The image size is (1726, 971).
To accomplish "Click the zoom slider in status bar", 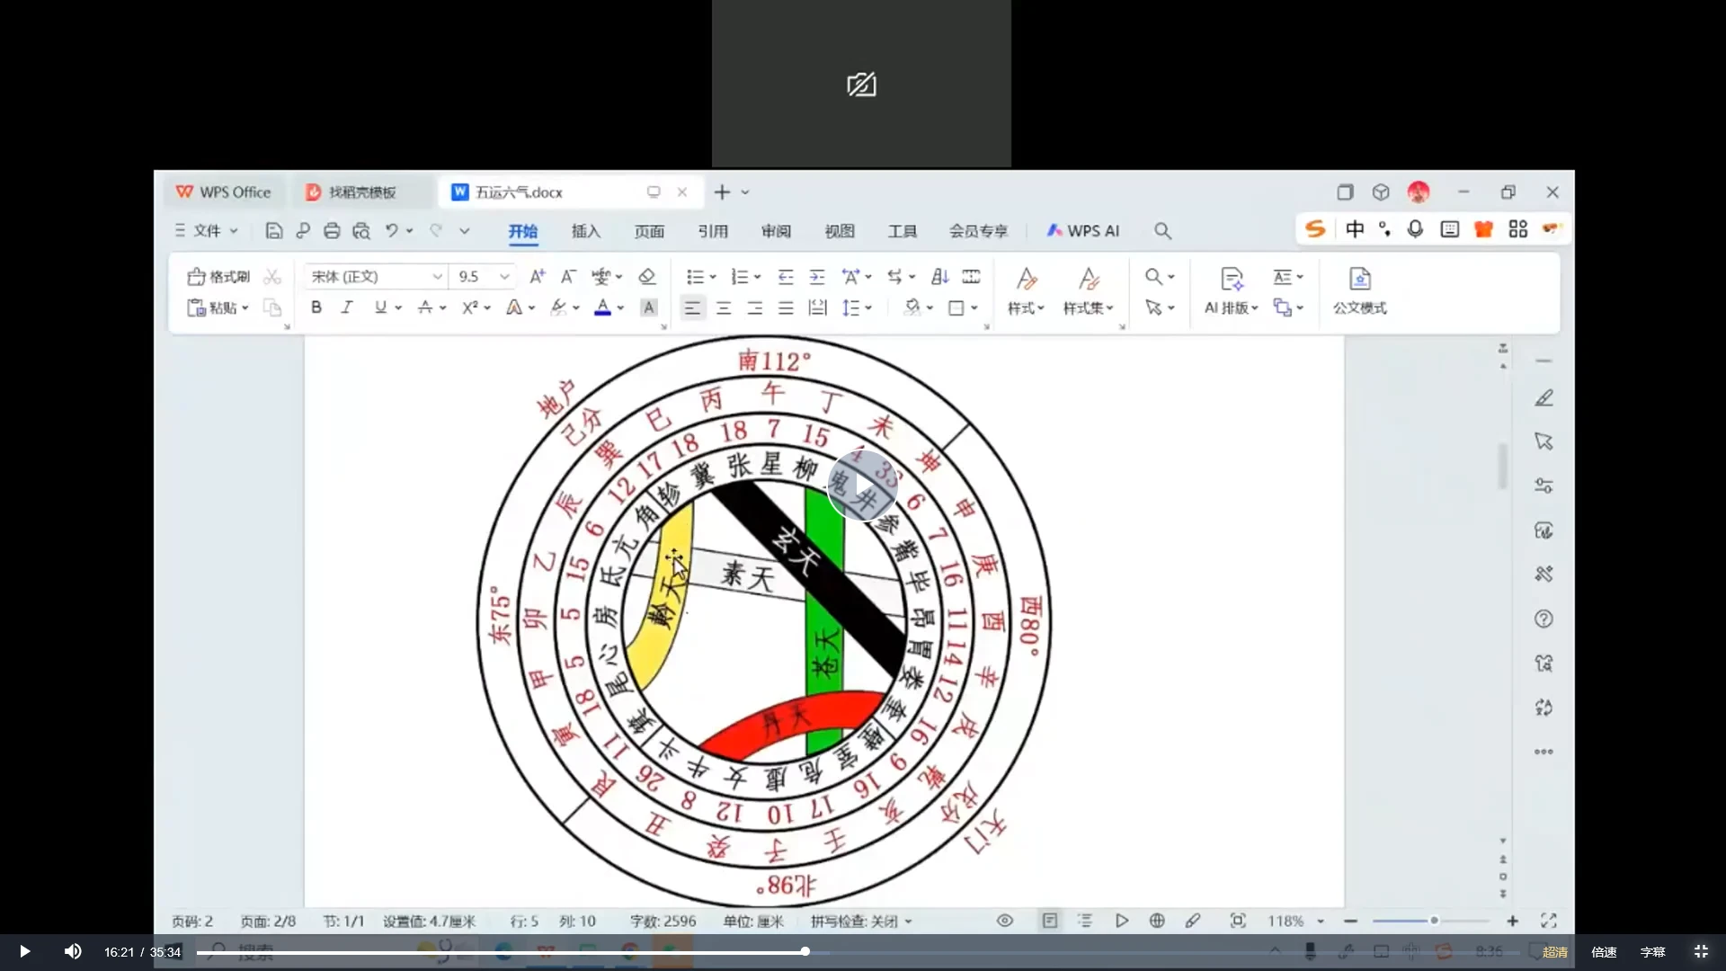I will [1433, 921].
